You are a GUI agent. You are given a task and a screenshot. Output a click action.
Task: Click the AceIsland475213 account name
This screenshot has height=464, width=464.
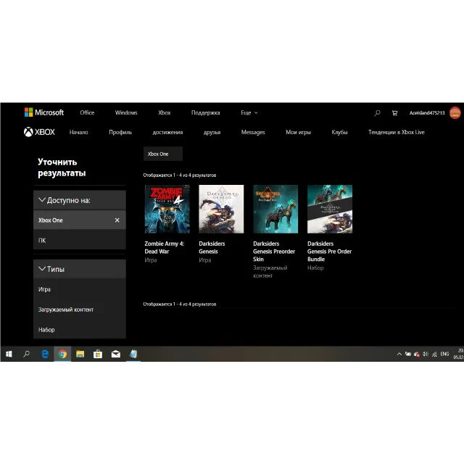point(427,113)
